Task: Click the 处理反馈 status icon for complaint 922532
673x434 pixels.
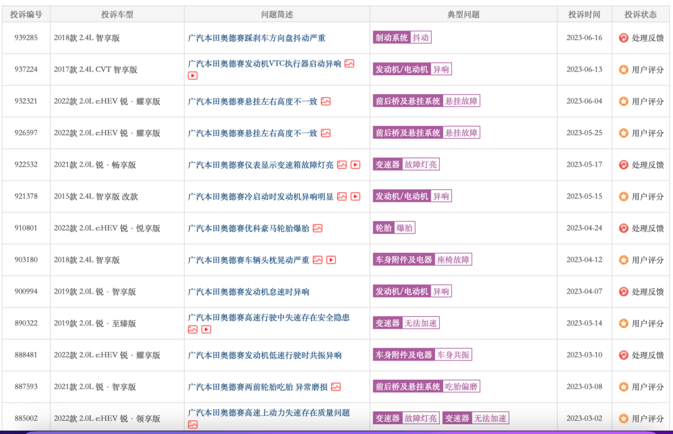Action: 623,164
